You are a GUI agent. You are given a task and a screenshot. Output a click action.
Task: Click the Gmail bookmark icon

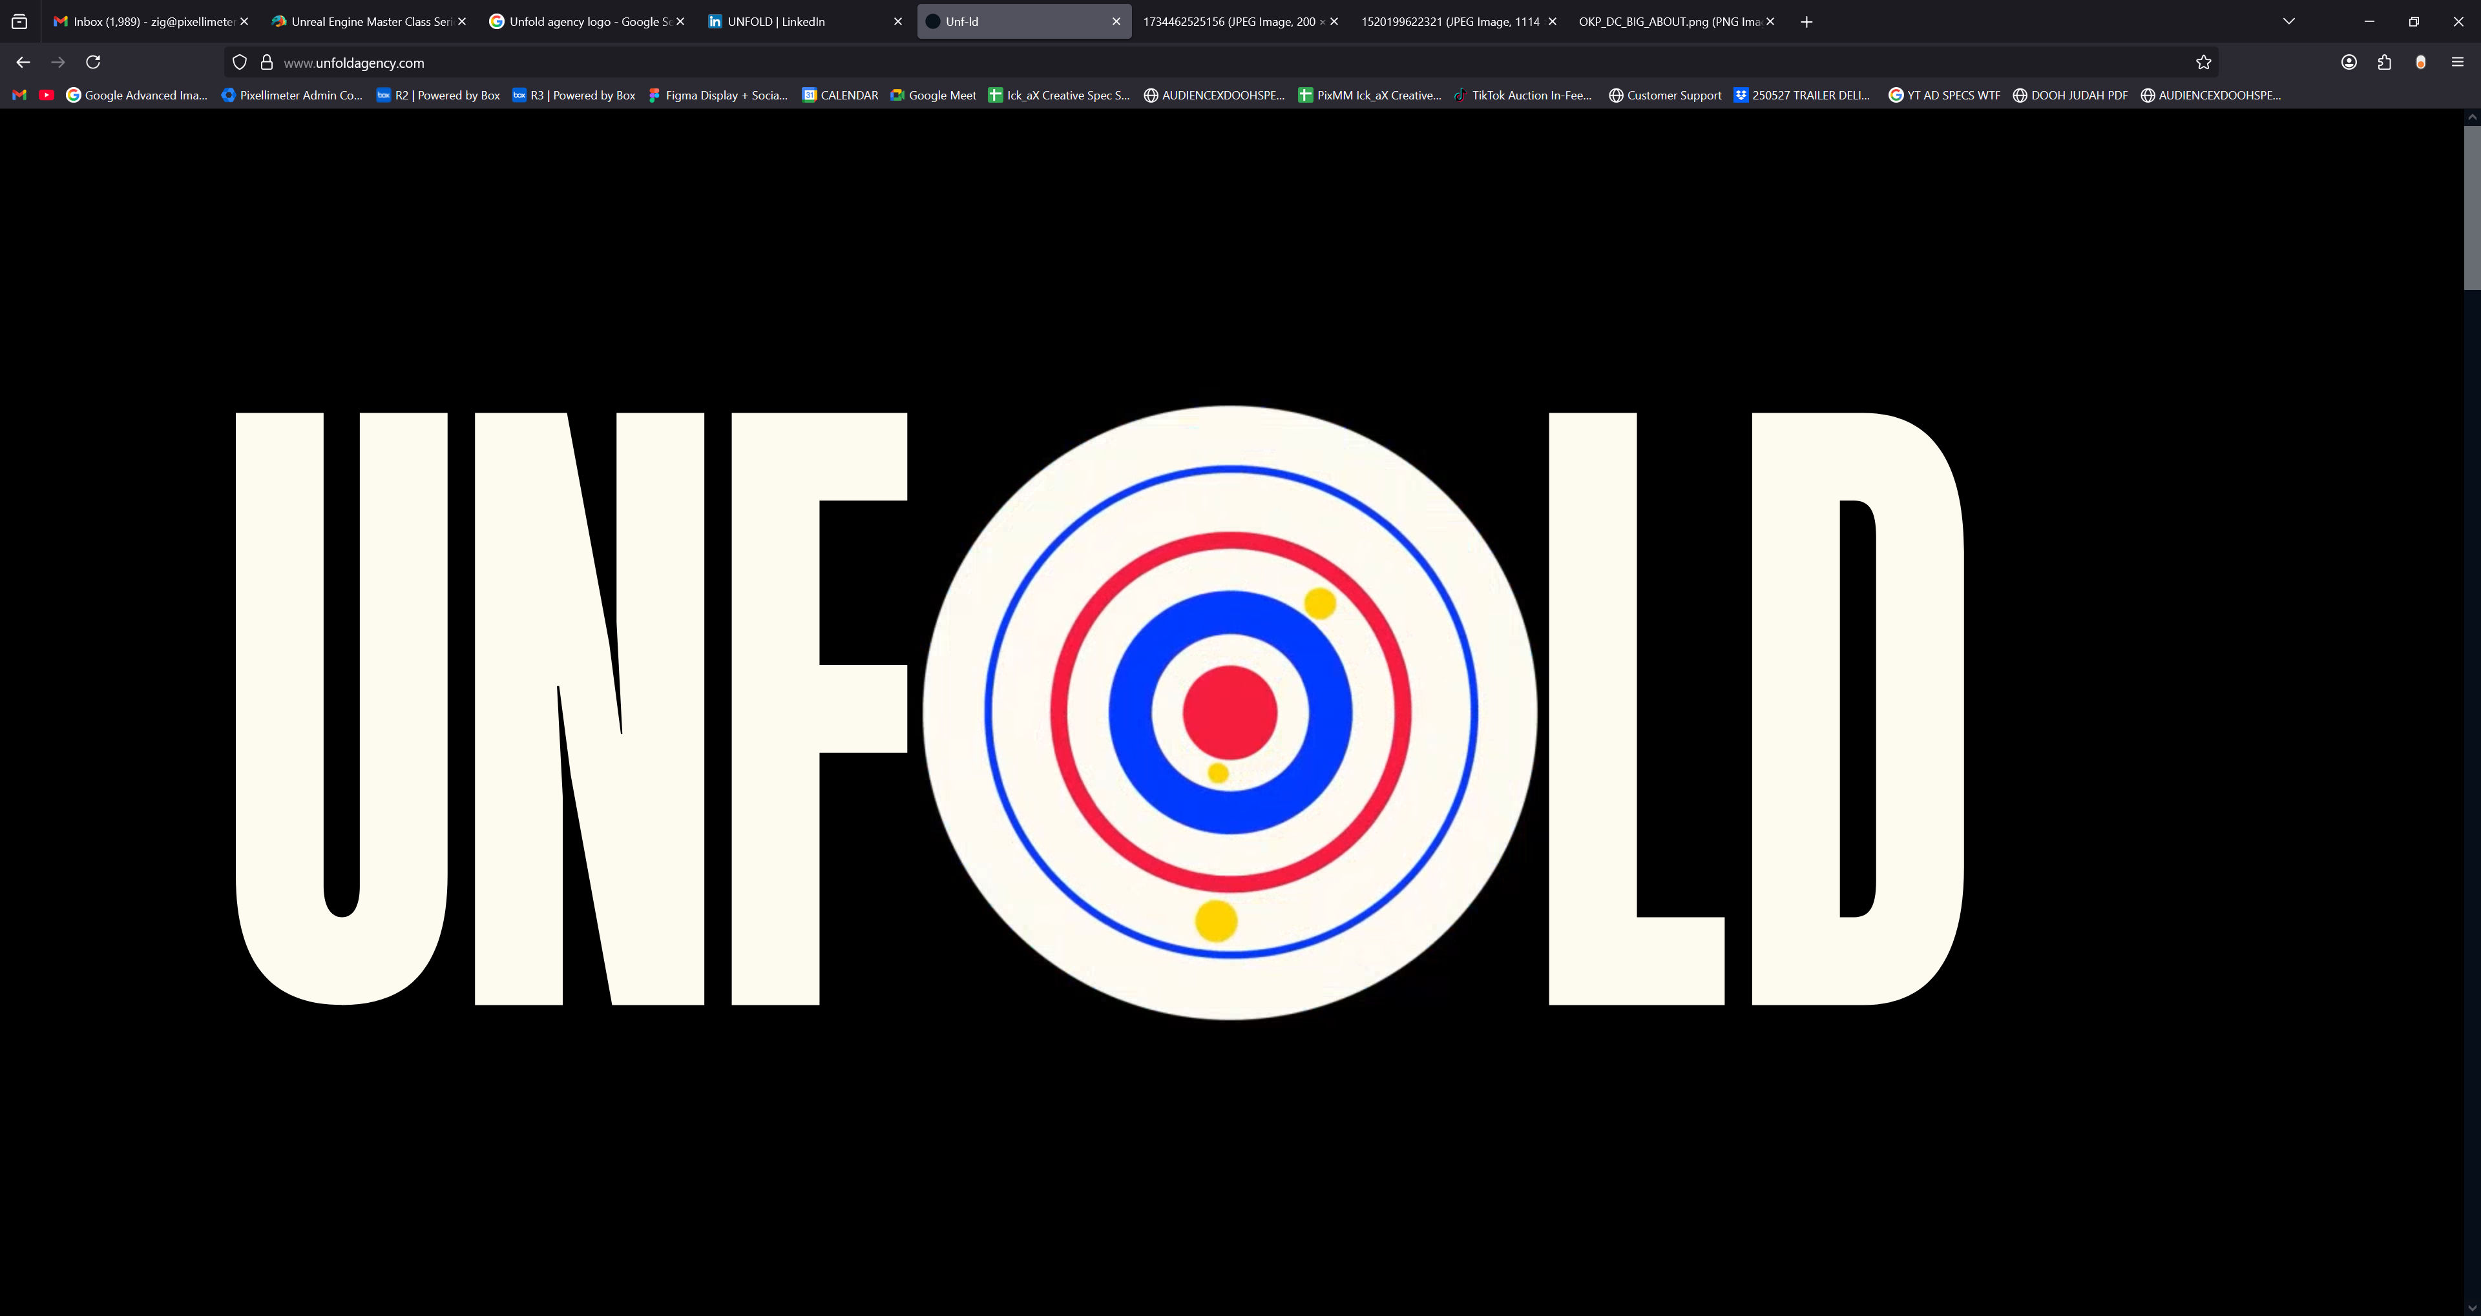point(19,96)
